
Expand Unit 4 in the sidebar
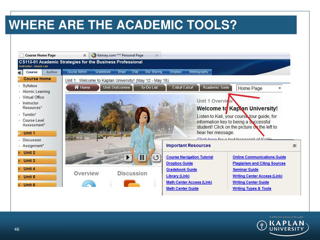pos(37,169)
